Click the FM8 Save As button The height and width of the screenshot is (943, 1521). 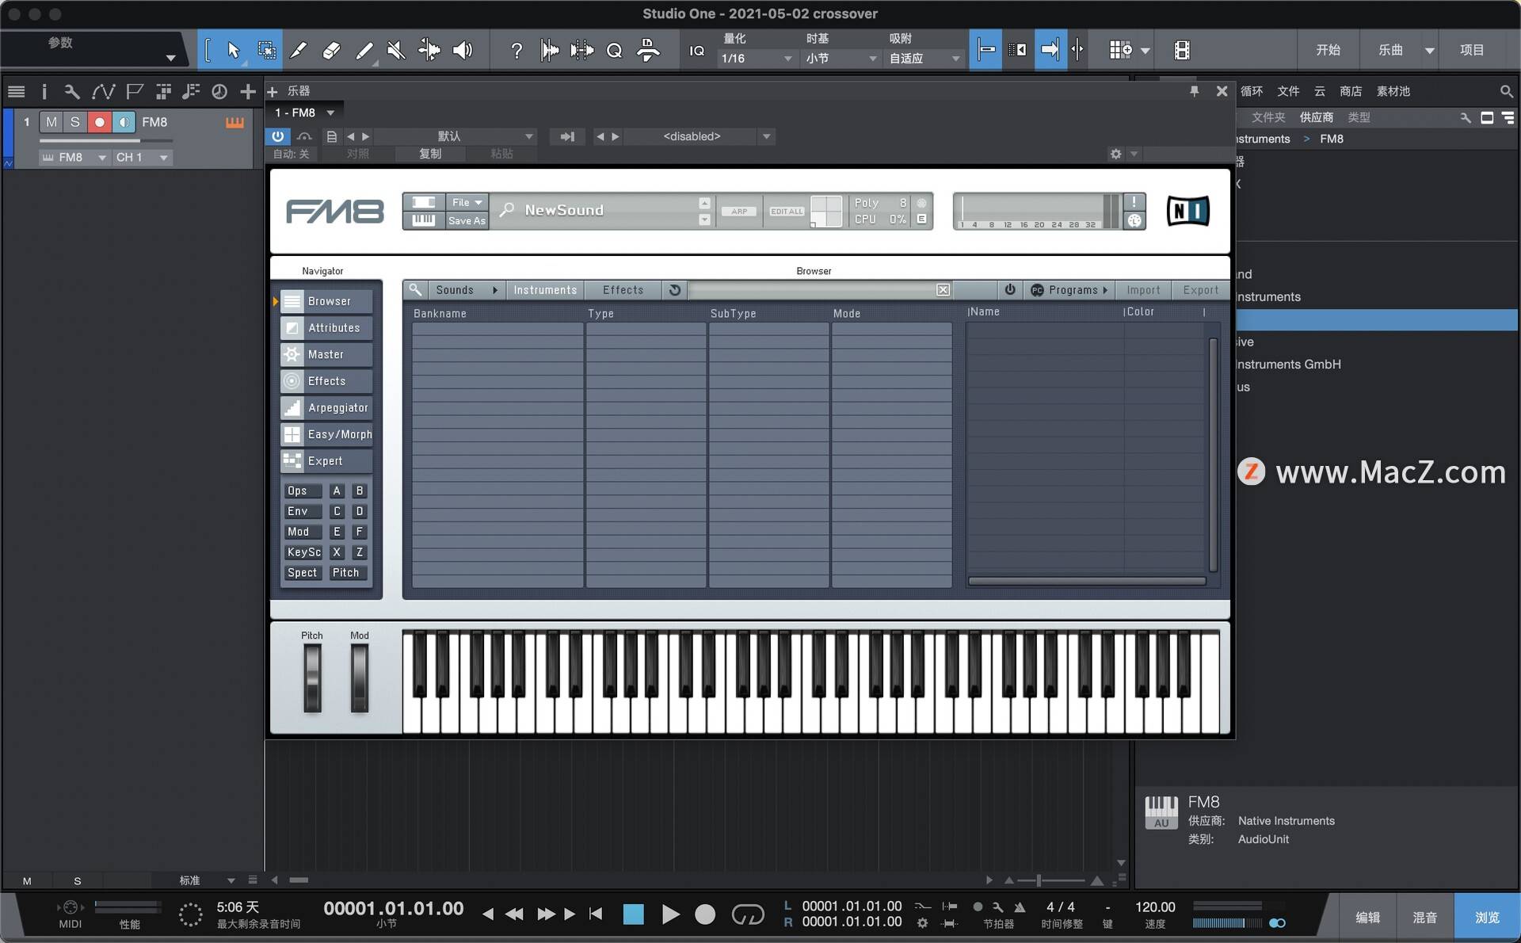point(467,220)
